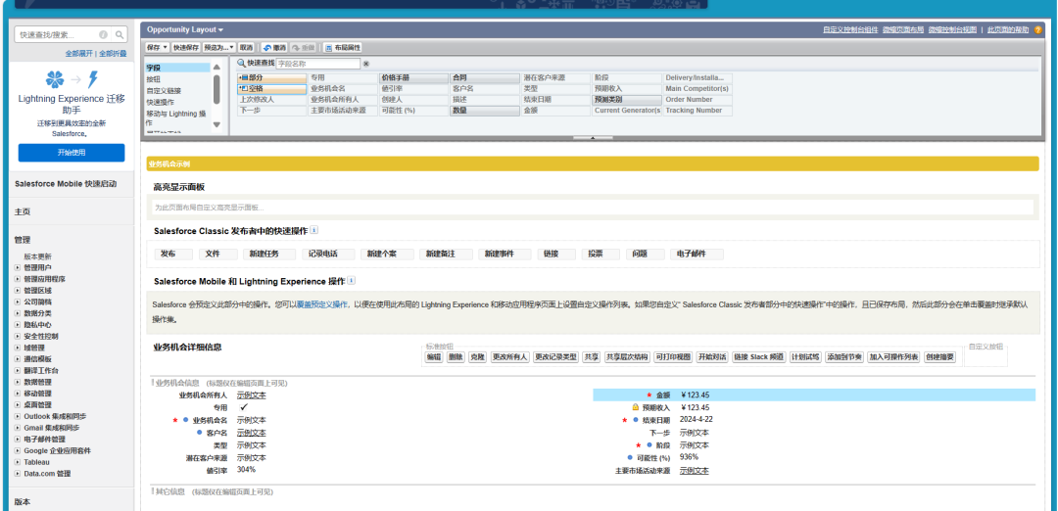Viewport: 1058px width, 511px height.
Task: Open 自定义控制台组件 link
Action: [850, 29]
